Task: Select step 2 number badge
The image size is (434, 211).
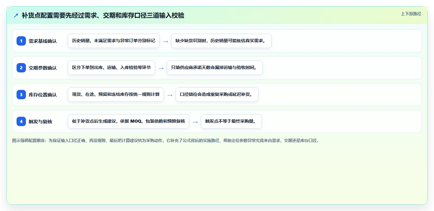Action: pos(21,68)
